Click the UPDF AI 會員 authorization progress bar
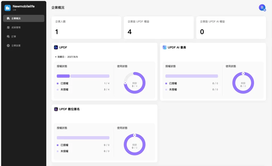 click(192, 76)
